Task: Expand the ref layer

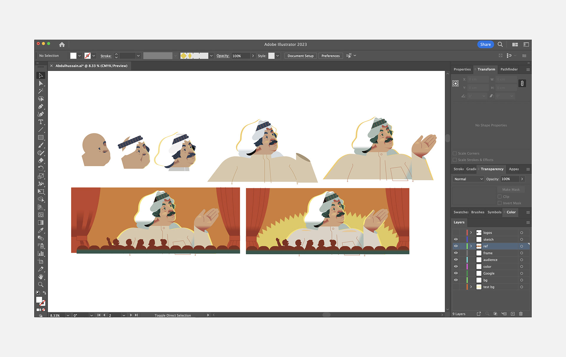Action: point(471,246)
